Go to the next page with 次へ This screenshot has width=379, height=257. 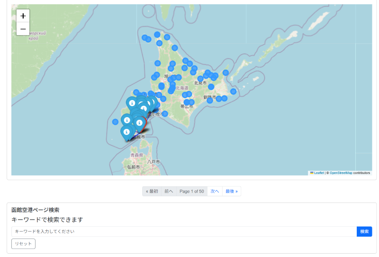pyautogui.click(x=215, y=191)
